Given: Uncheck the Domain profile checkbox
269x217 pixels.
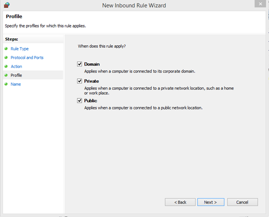Looking at the screenshot, I should (79, 64).
